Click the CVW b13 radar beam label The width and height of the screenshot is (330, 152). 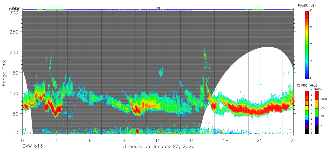pyautogui.click(x=32, y=147)
